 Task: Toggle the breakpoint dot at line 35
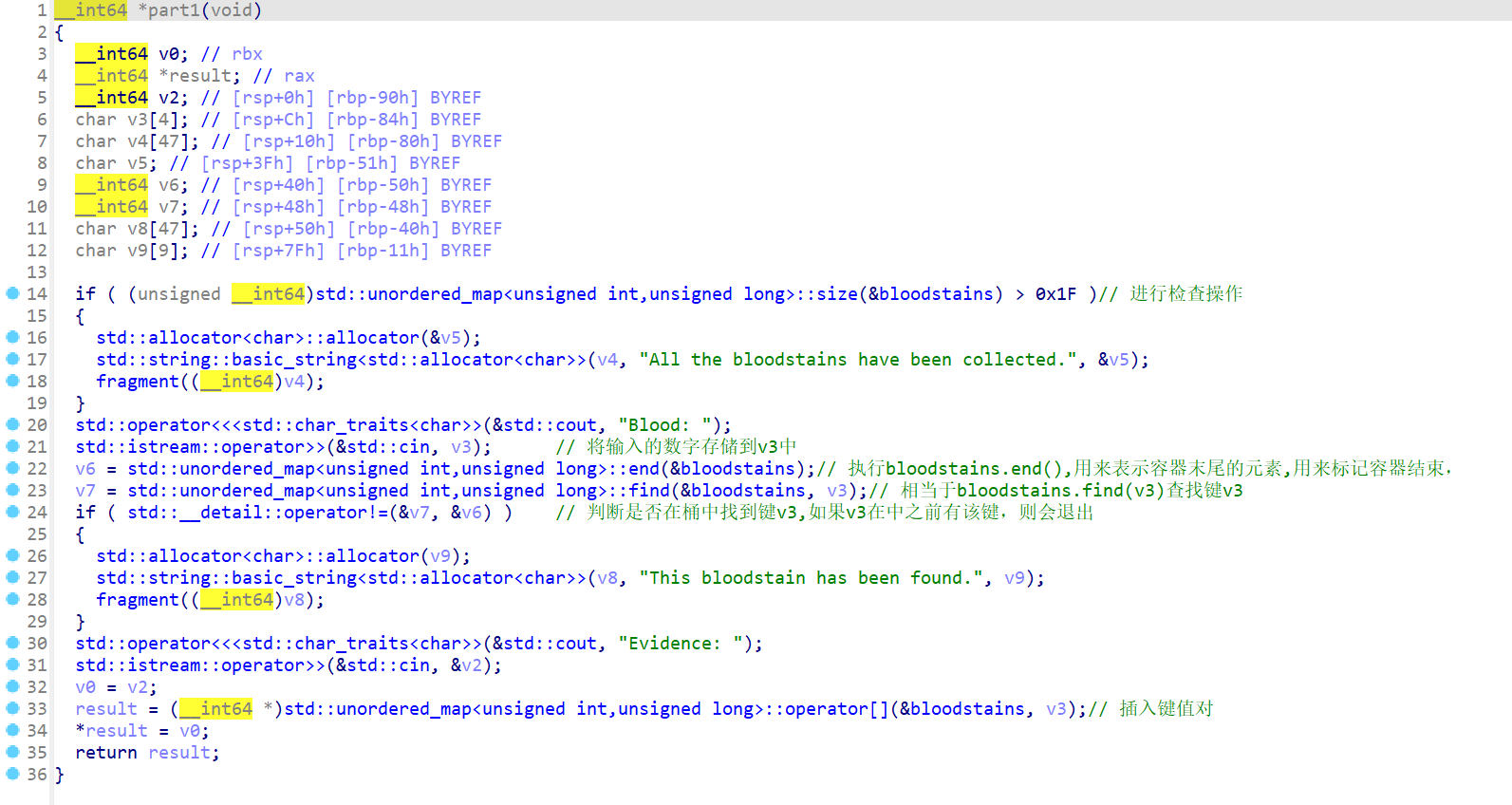tap(12, 752)
